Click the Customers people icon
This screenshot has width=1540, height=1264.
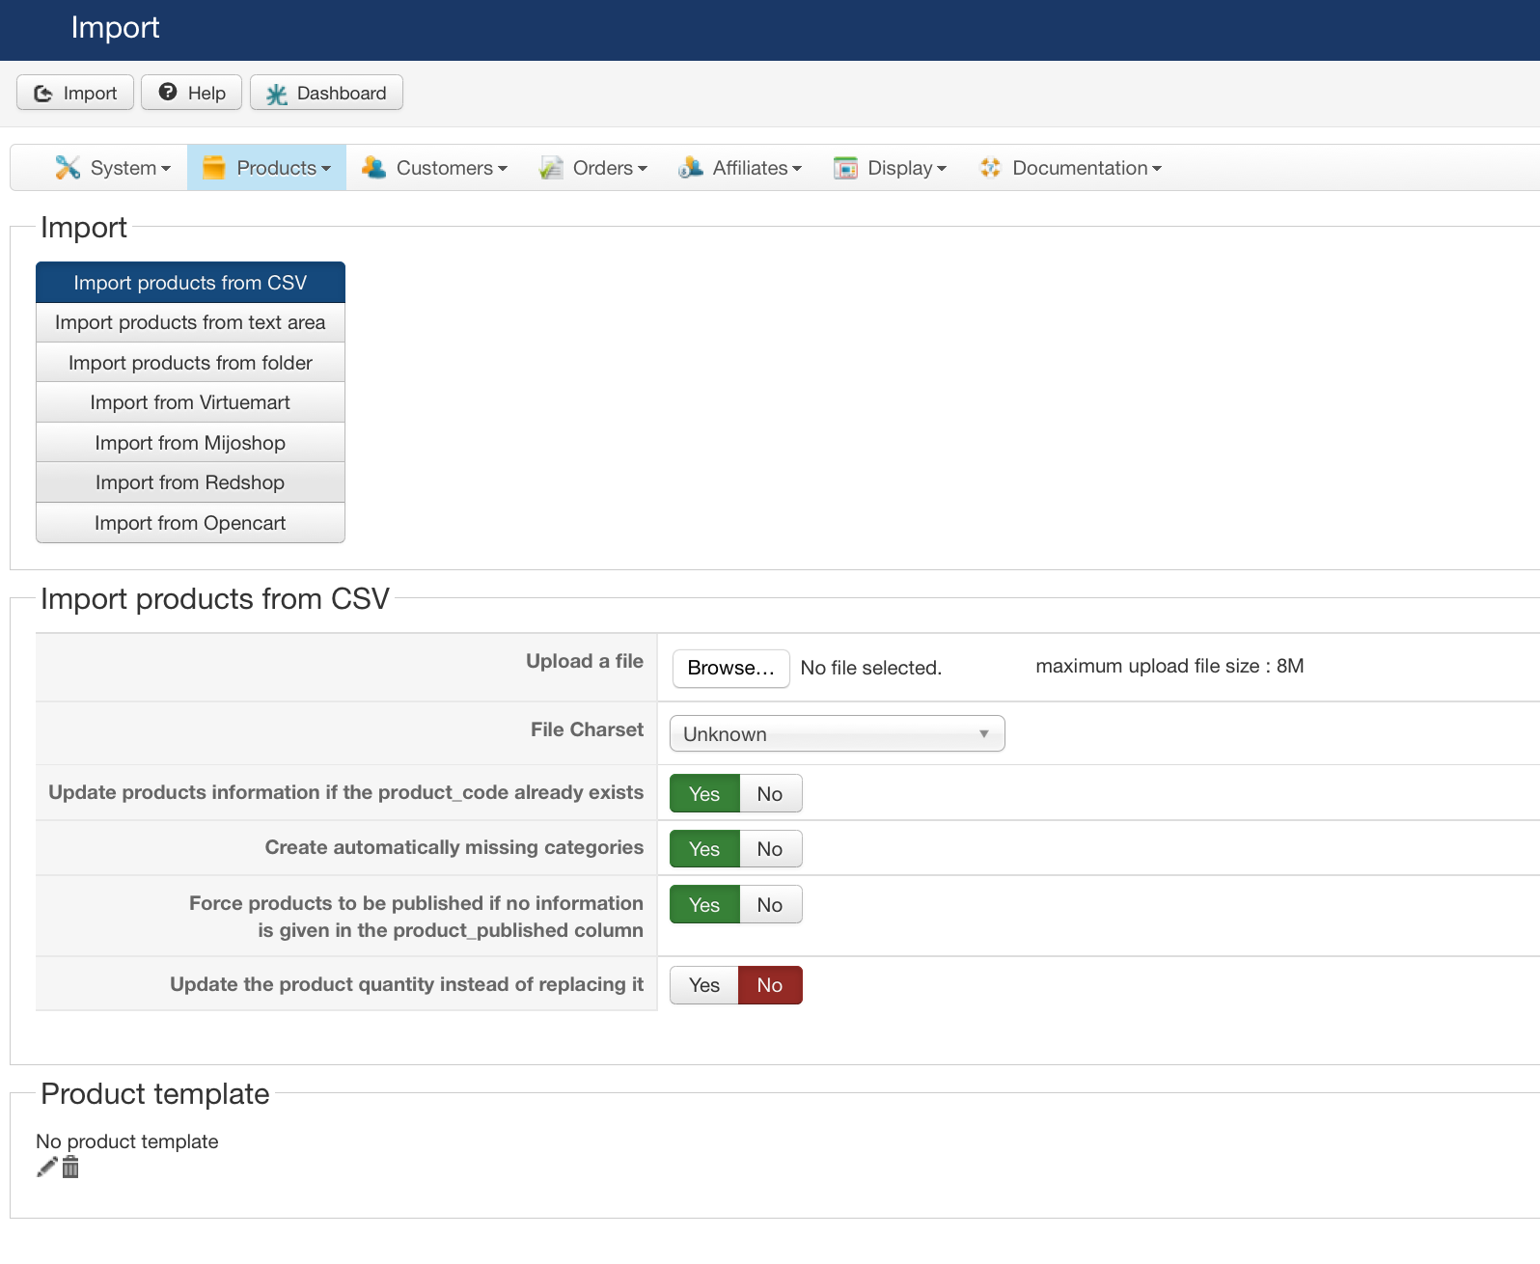tap(374, 168)
